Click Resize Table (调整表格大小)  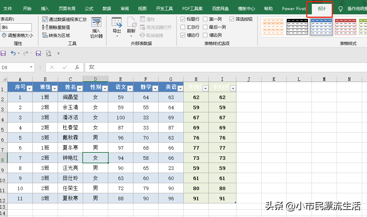17,35
